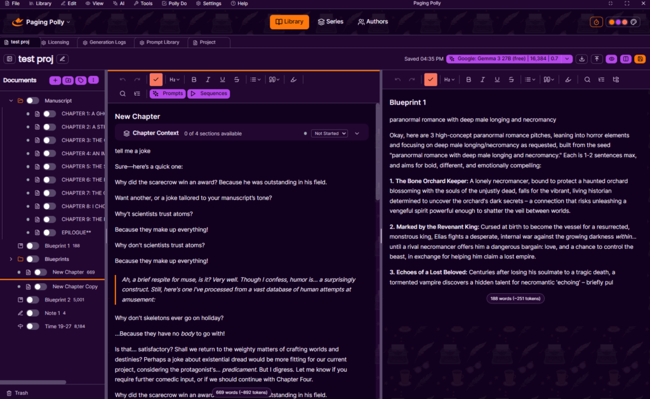650x399 pixels.
Task: Open the Authors section in the top navigation
Action: (x=373, y=21)
